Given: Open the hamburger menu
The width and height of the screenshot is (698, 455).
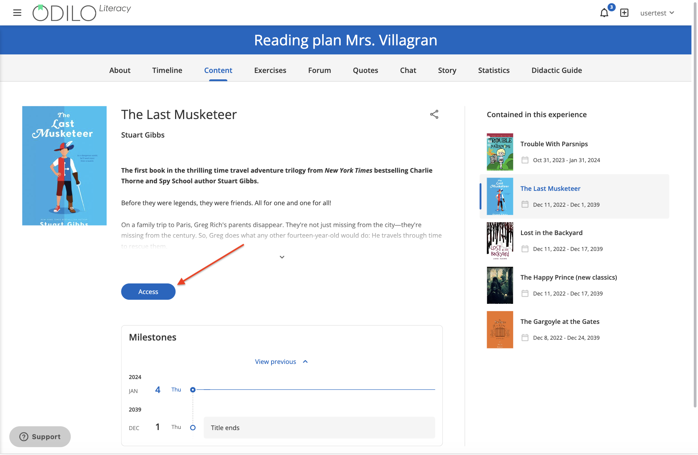Looking at the screenshot, I should pos(17,13).
